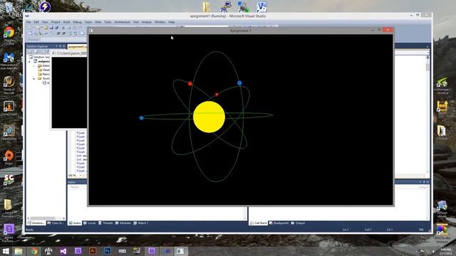
Task: Open the editor zoom level dropdown
Action: [x=81, y=176]
